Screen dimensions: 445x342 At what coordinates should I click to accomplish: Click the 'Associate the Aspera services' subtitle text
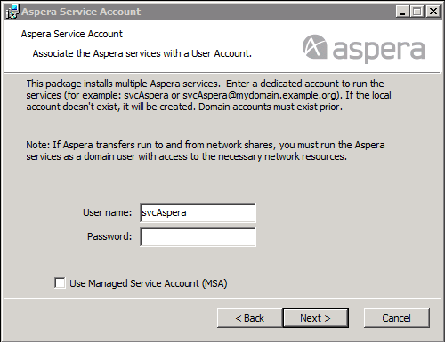click(142, 53)
